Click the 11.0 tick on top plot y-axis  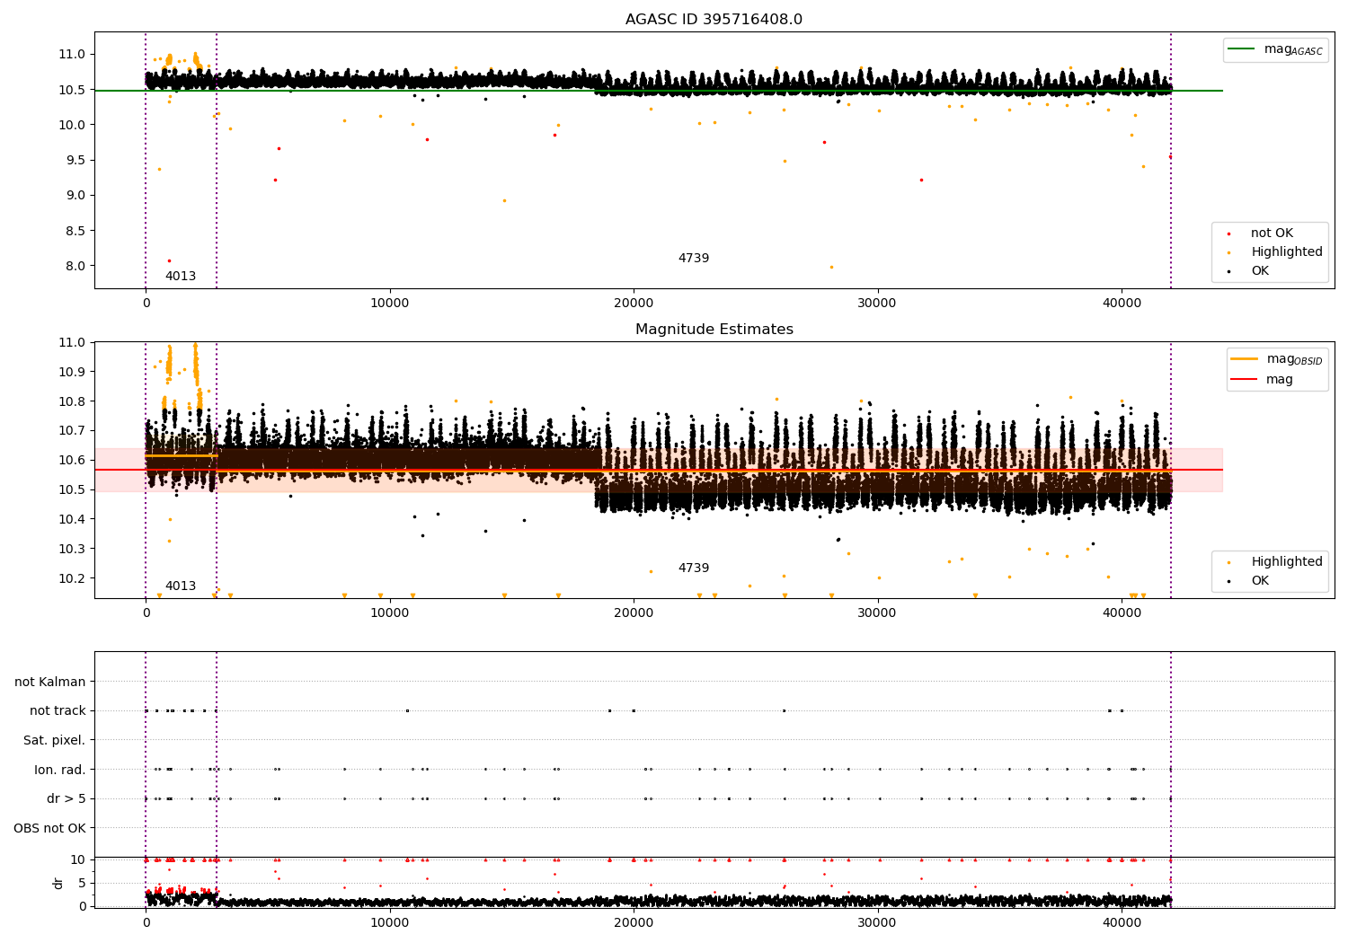[72, 55]
